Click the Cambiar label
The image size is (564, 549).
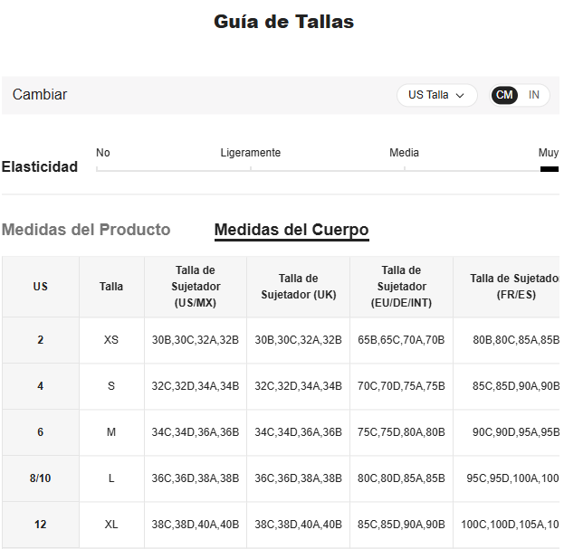click(x=40, y=95)
